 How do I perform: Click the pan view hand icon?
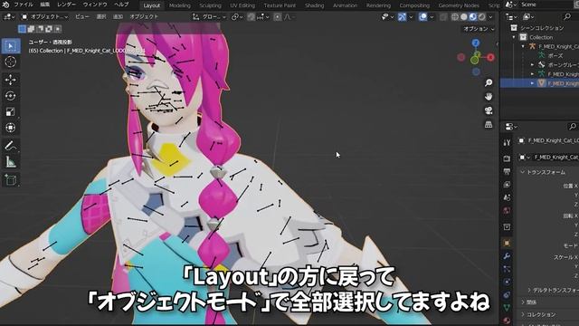pos(489,97)
